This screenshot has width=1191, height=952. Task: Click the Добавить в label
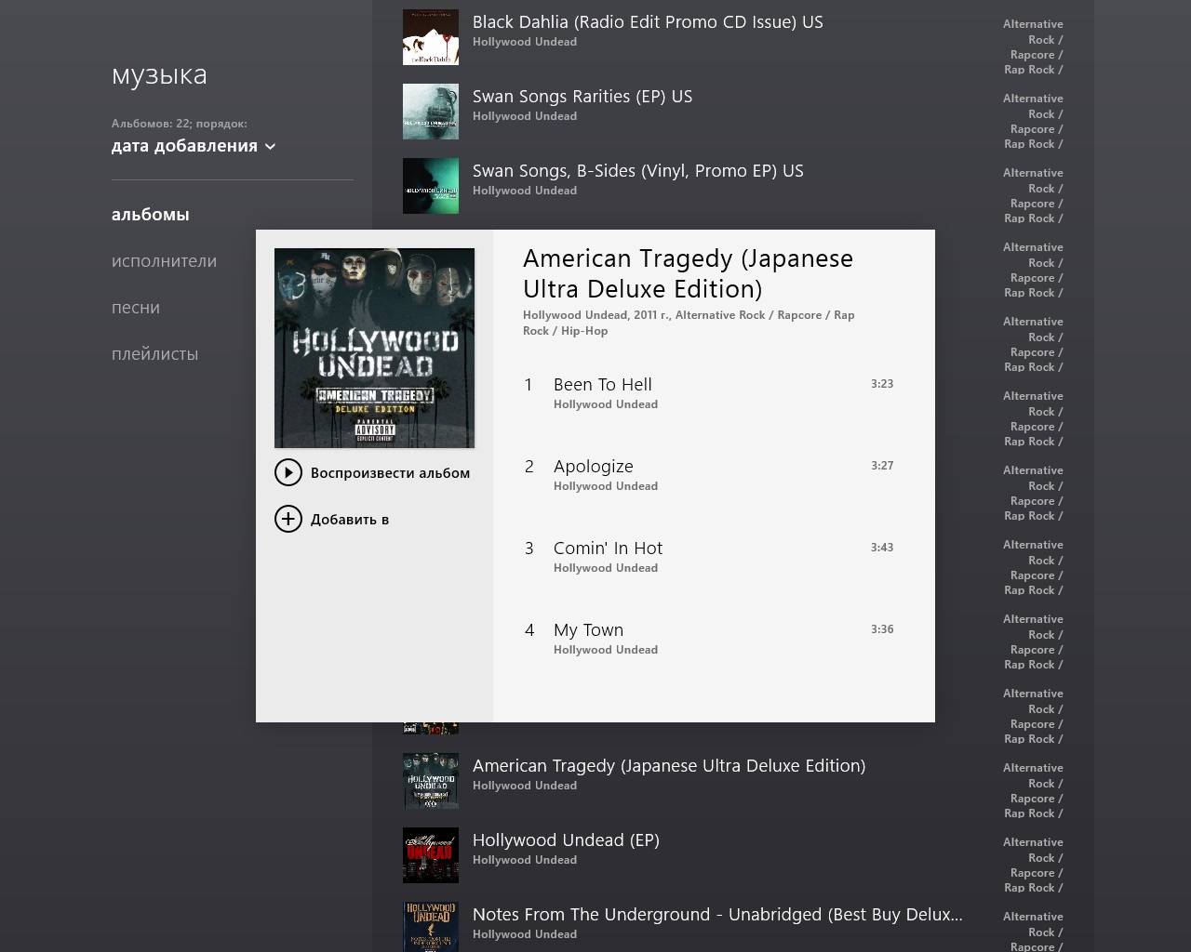(x=350, y=519)
